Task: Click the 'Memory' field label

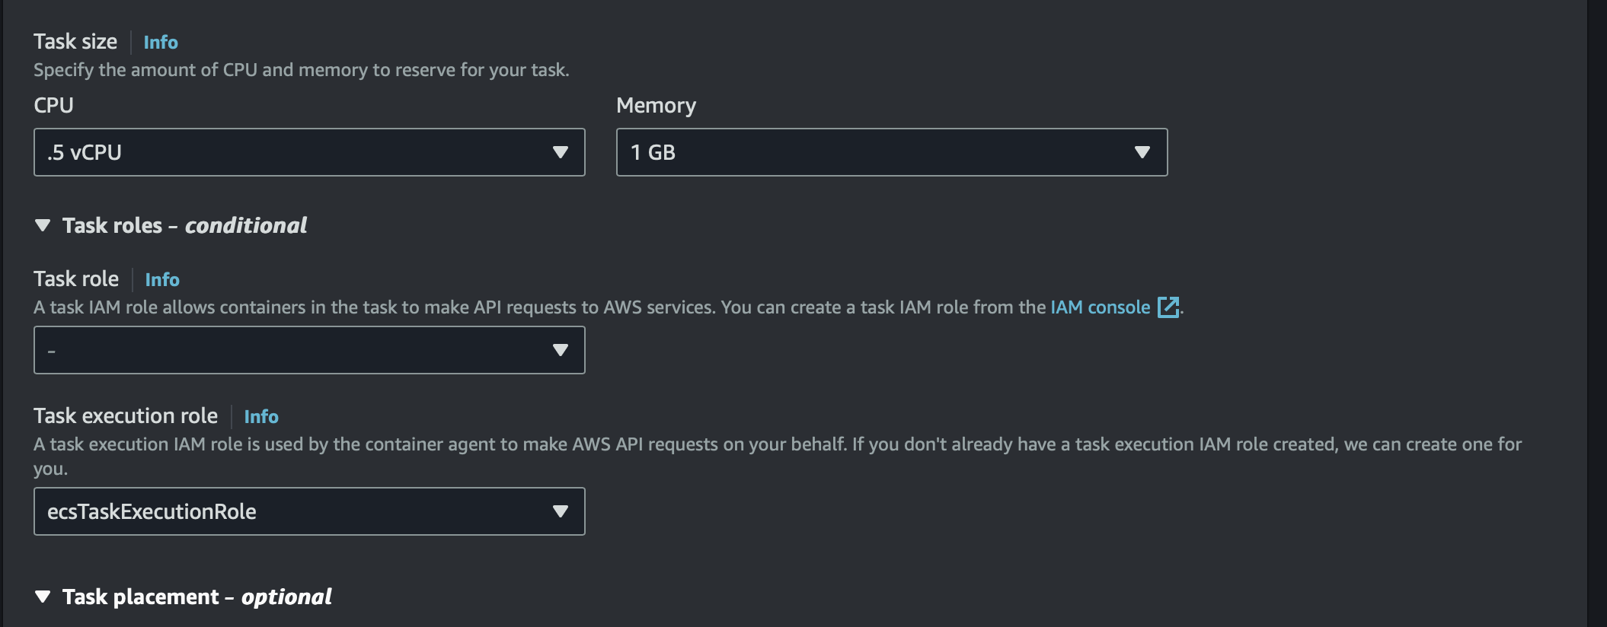Action: (656, 106)
